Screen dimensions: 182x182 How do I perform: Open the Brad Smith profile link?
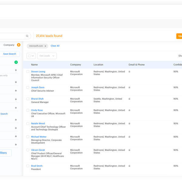37,166
